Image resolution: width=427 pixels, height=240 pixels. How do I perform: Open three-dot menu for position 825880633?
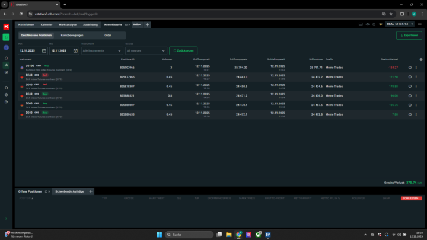[416, 114]
